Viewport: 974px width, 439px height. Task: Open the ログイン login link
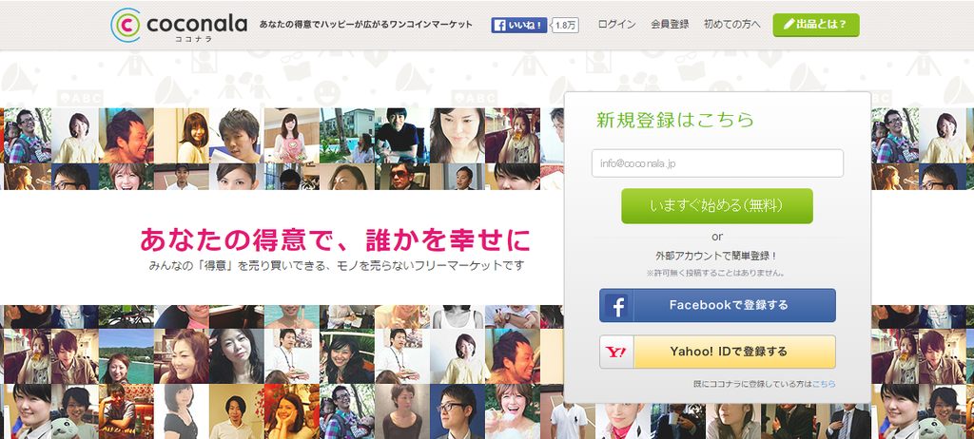616,25
